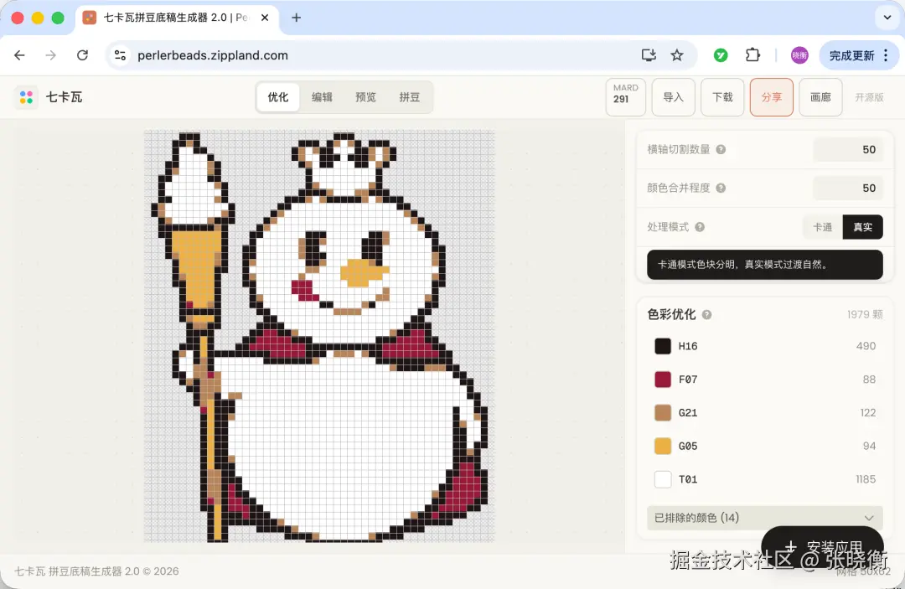Click the 下载 button
Image resolution: width=905 pixels, height=589 pixels.
pyautogui.click(x=722, y=97)
